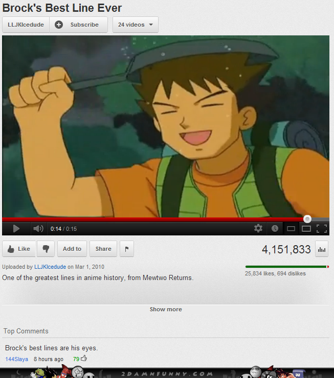The width and height of the screenshot is (334, 378).
Task: Enter fullscreen mode
Action: pyautogui.click(x=322, y=229)
